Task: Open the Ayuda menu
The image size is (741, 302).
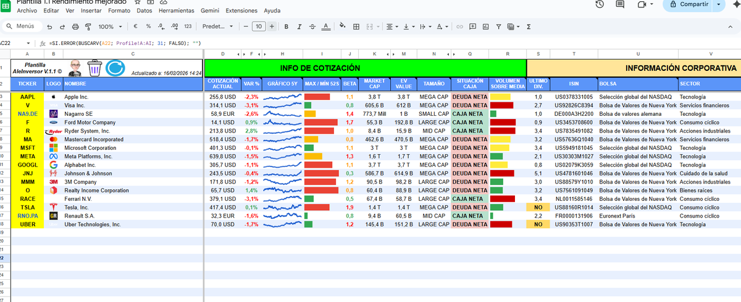Action: (272, 11)
